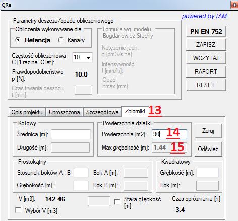Click the Prawdopodobieństwo value 10.0
Screen dimensions: 238x221
(81, 75)
